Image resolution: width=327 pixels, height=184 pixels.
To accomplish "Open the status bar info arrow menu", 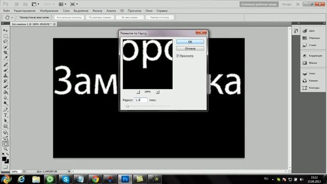I will [x=69, y=172].
